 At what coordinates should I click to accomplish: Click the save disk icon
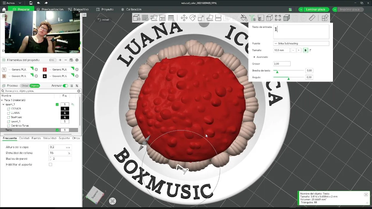point(31,3)
